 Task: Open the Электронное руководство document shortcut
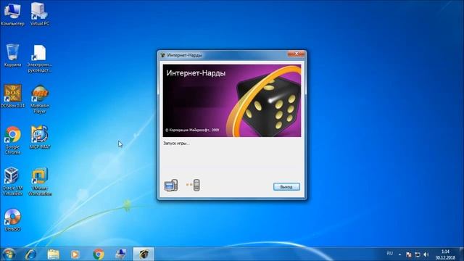pyautogui.click(x=40, y=58)
